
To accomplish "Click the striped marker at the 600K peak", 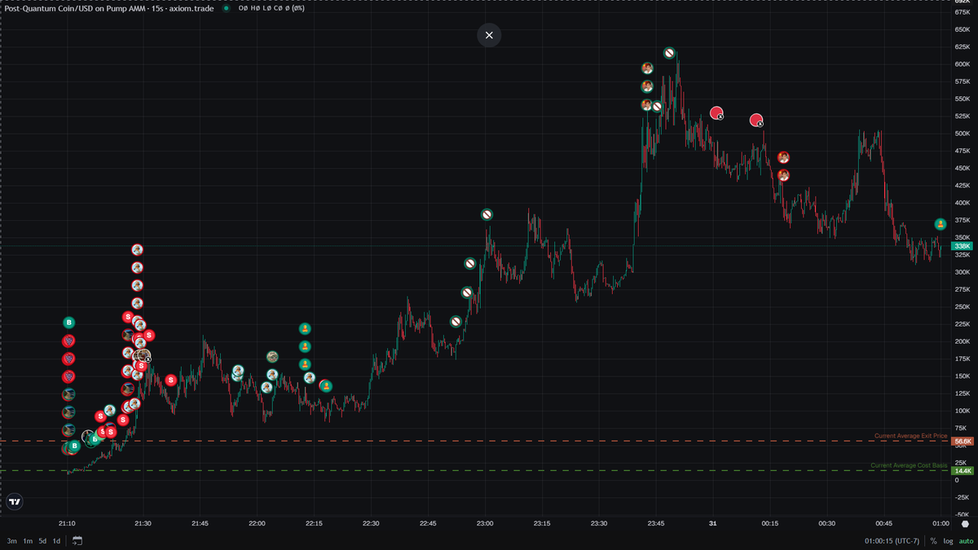I will tap(669, 53).
